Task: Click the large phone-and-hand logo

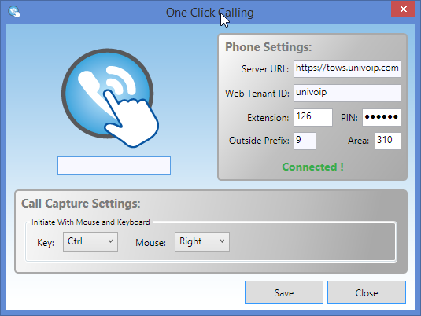Action: click(110, 98)
